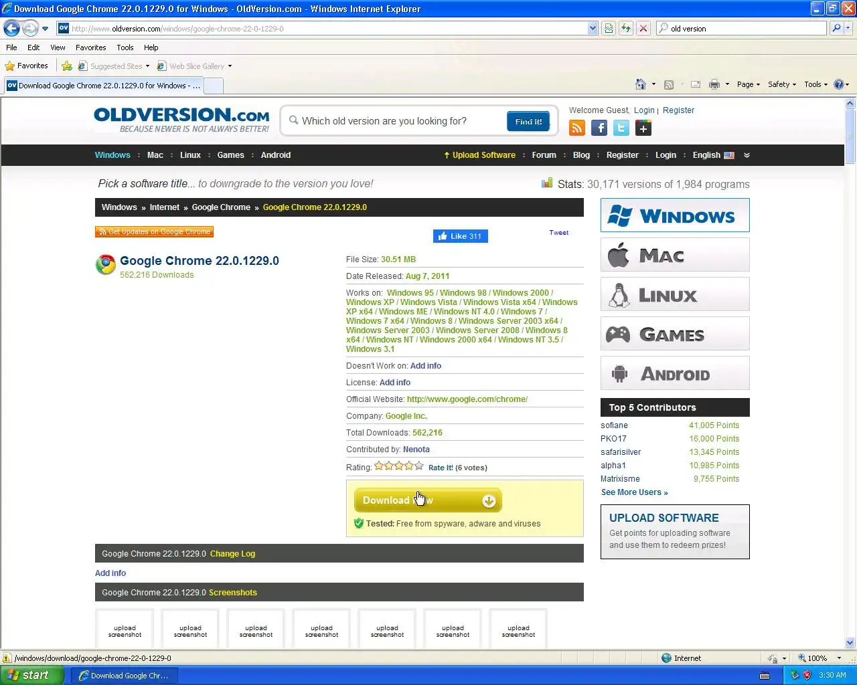Click the Print icon in command bar
The image size is (857, 685).
coord(714,84)
